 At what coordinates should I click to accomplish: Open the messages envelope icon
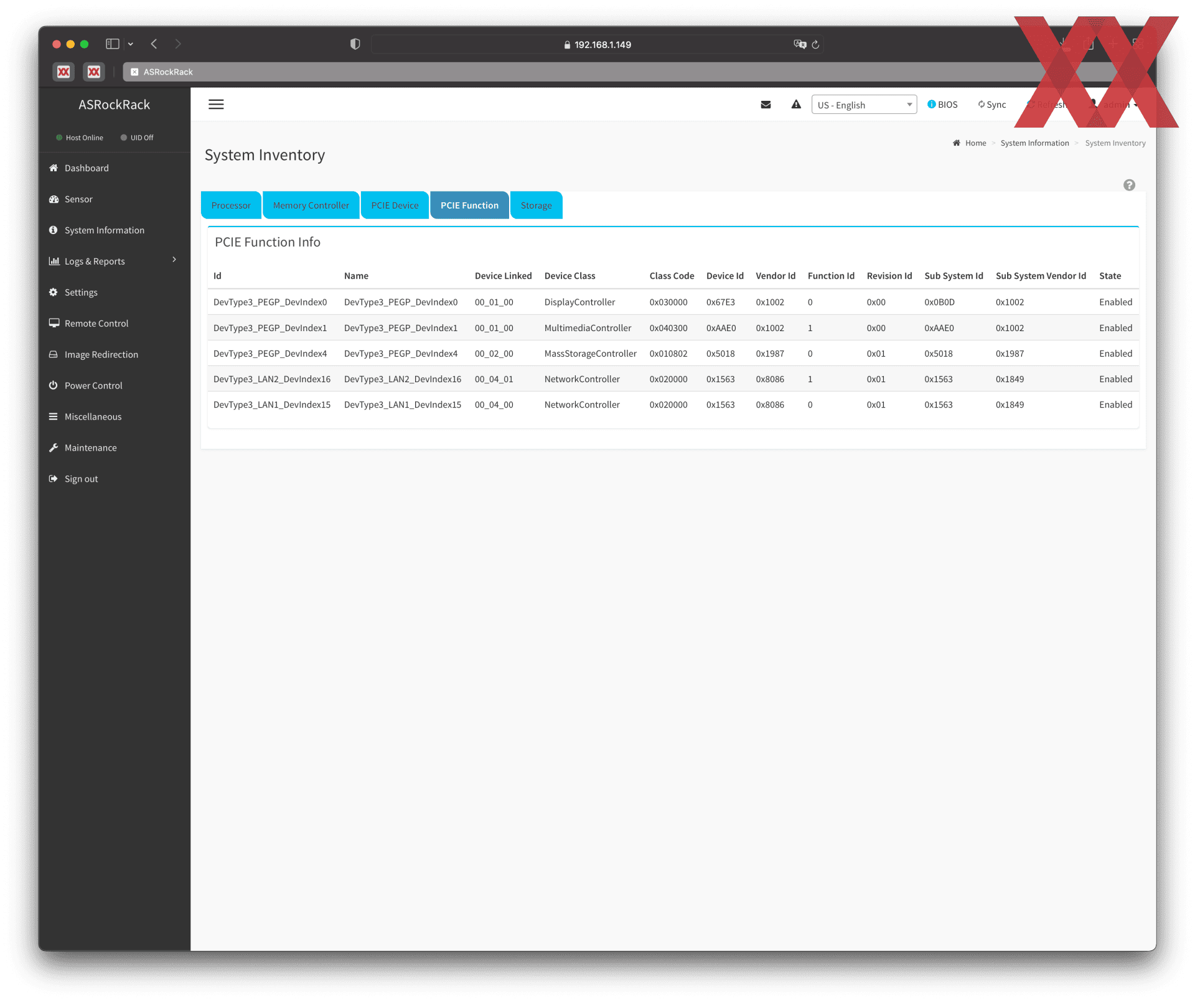pos(766,105)
